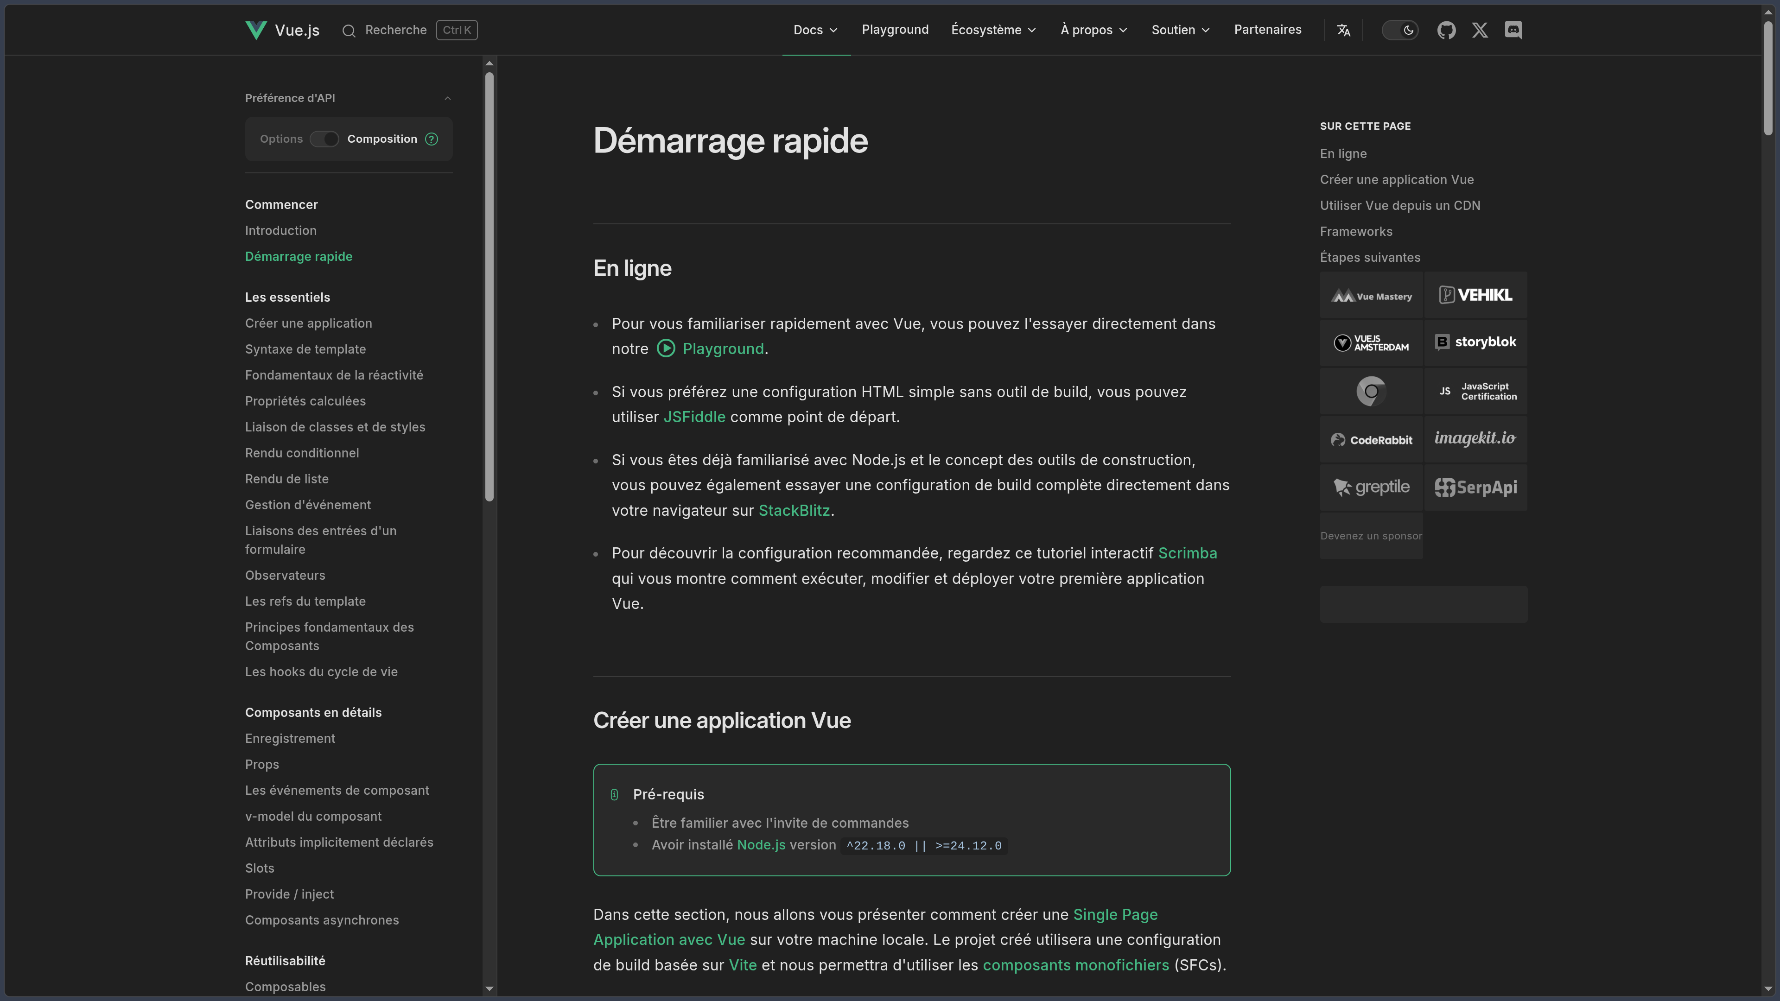The width and height of the screenshot is (1780, 1001).
Task: Open the CodeRabbit sponsor logo
Action: click(x=1371, y=439)
